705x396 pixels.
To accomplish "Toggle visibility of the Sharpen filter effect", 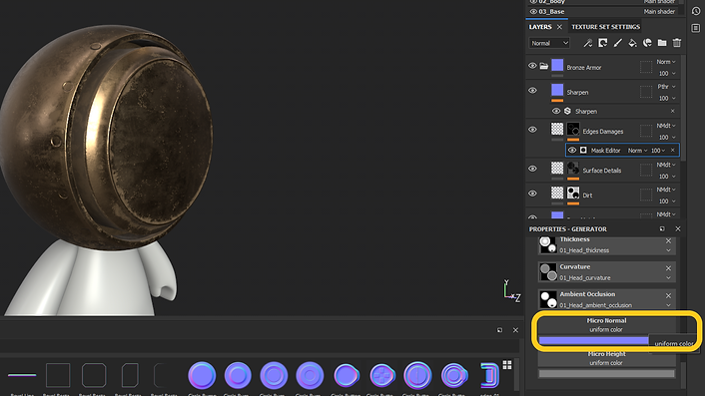I will (556, 111).
